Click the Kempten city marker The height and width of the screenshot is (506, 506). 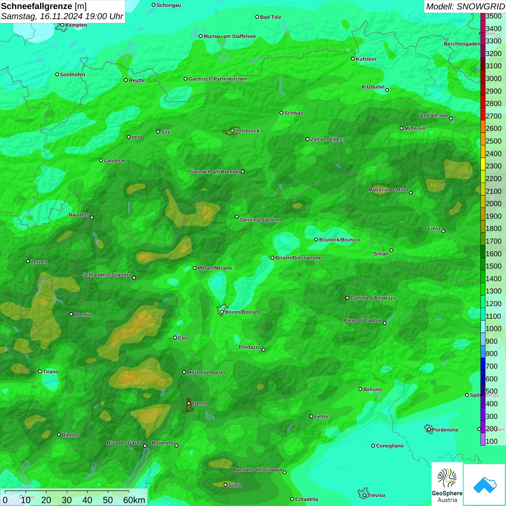click(62, 25)
